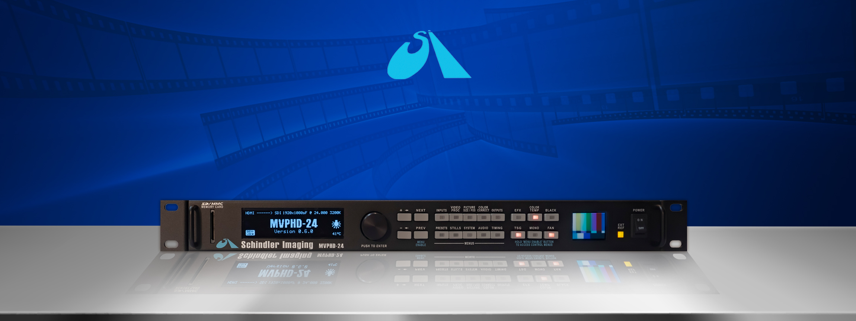Click the MVPHD-24 model label on the faceplate
This screenshot has width=856, height=321.
coord(331,246)
